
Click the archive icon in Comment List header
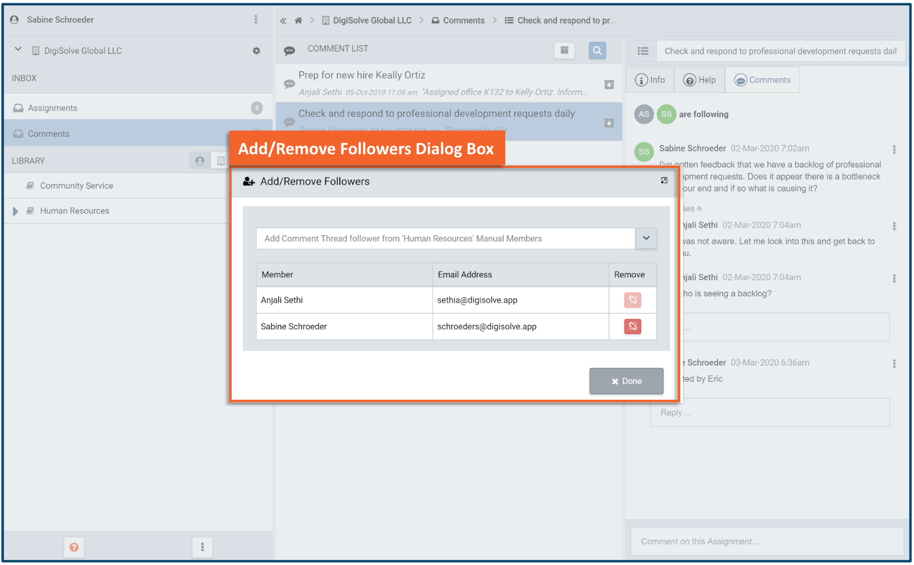click(x=564, y=50)
